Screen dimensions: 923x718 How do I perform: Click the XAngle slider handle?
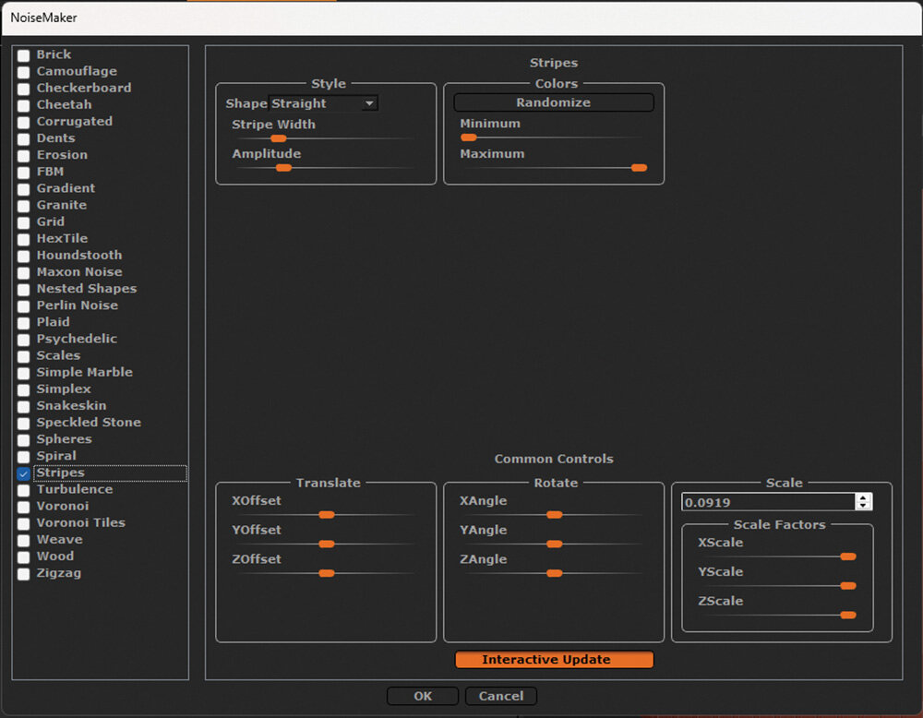coord(555,515)
